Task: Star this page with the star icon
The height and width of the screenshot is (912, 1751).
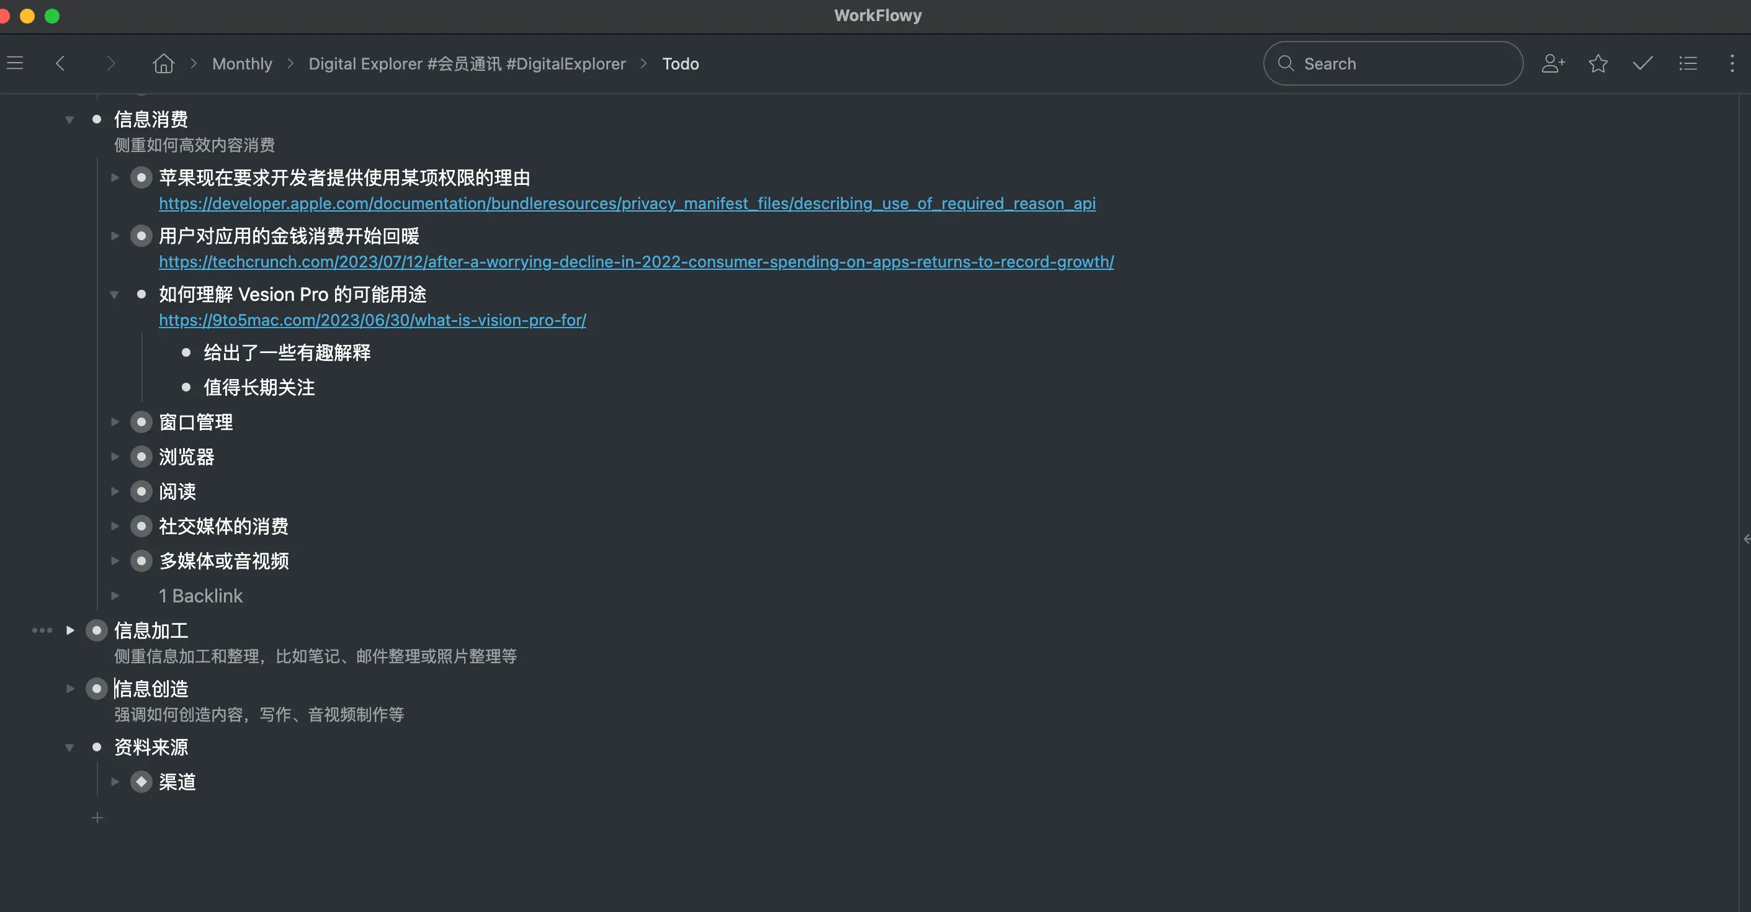Action: click(x=1598, y=63)
